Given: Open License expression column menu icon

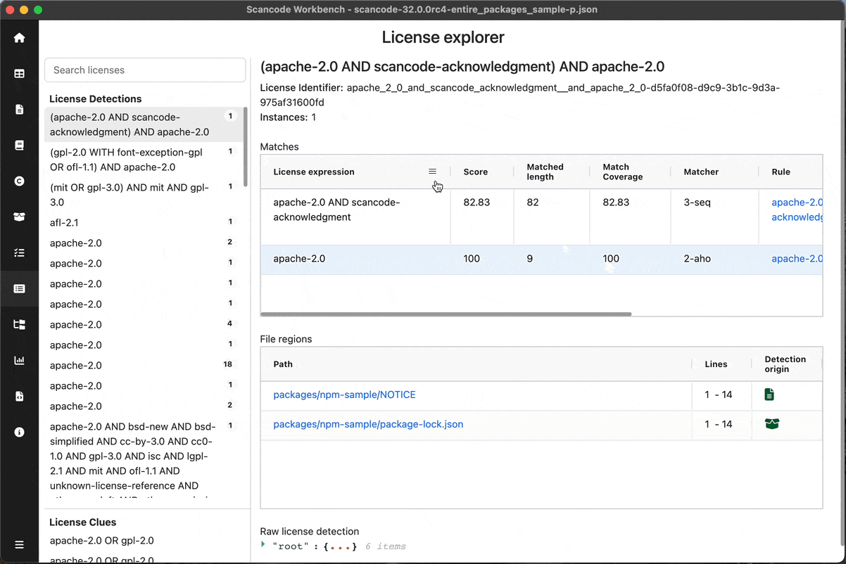Looking at the screenshot, I should [x=432, y=172].
